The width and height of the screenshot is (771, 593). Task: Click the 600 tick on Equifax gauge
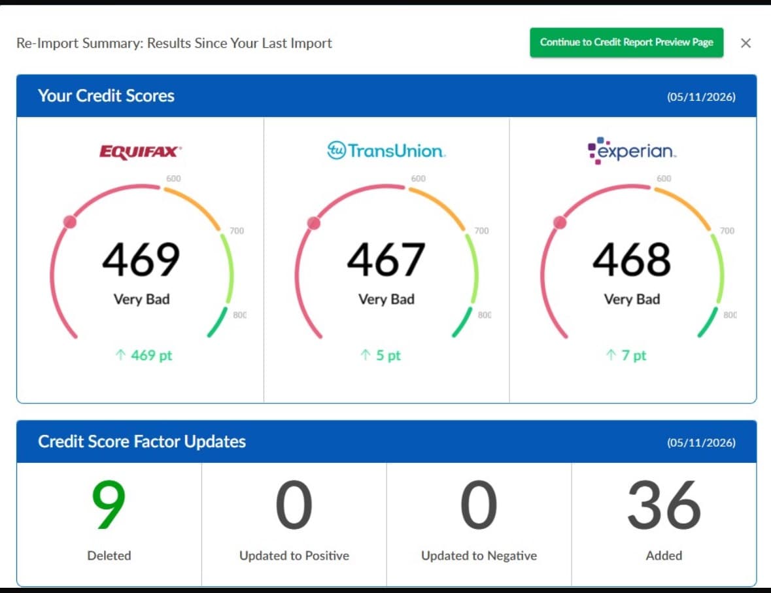coord(173,178)
